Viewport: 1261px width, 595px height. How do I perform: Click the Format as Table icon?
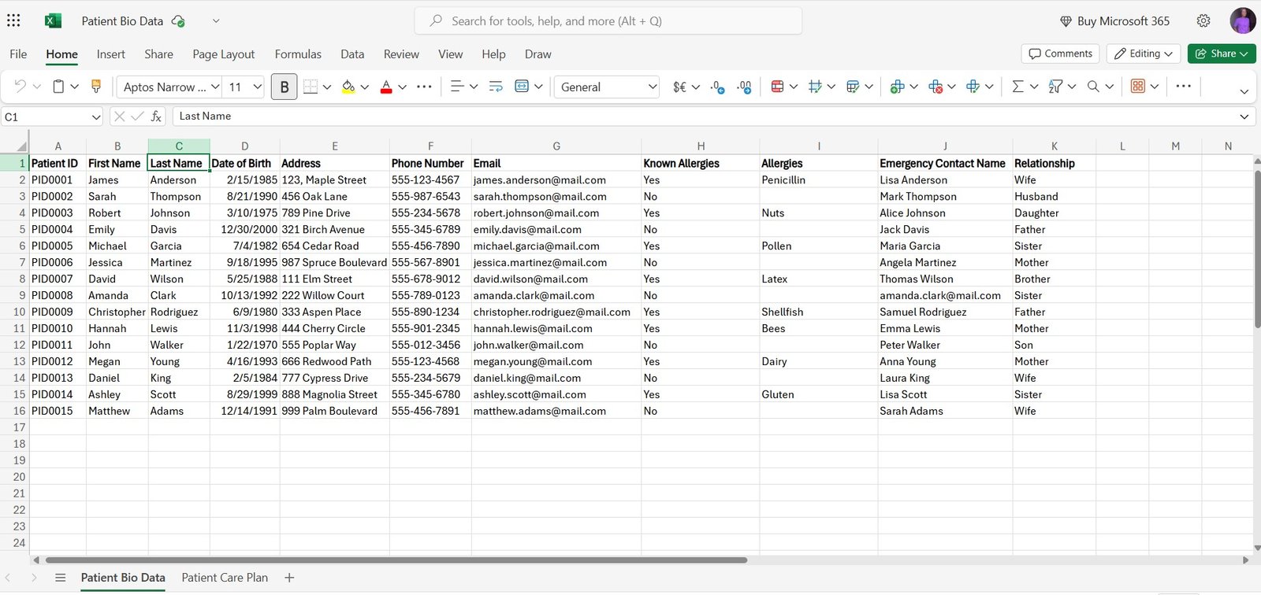(853, 87)
